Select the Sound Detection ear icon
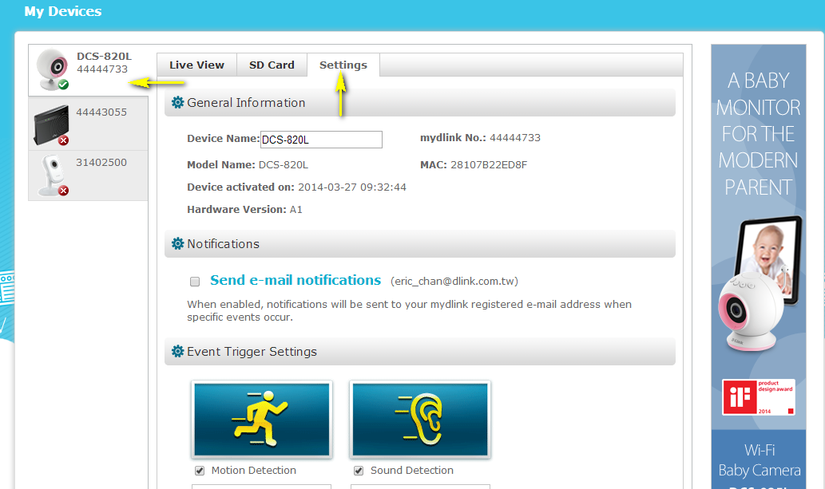The height and width of the screenshot is (489, 825). click(420, 419)
